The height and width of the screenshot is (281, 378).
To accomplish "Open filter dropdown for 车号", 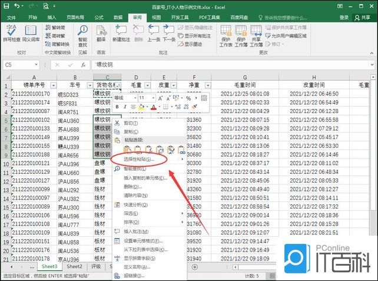I will point(90,85).
